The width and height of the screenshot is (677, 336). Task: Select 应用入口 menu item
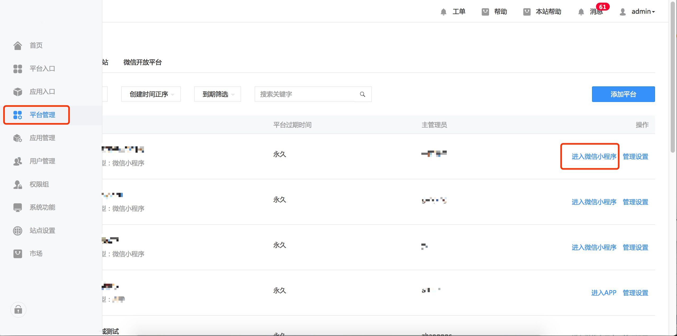pos(42,92)
